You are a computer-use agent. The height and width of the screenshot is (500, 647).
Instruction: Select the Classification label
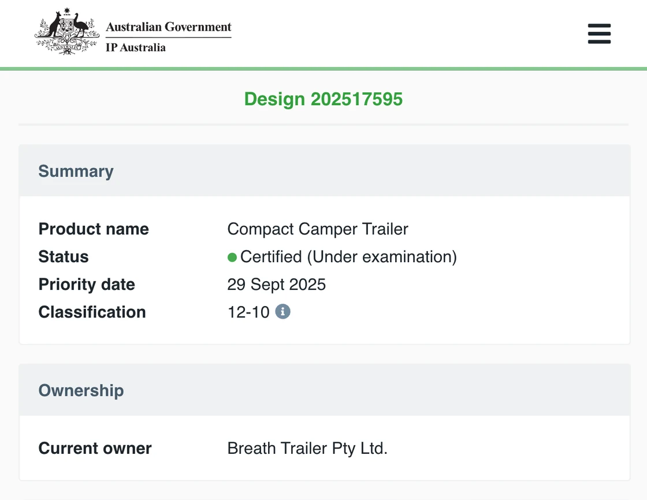(x=92, y=312)
